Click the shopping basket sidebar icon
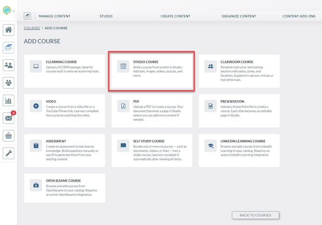This screenshot has width=322, height=225. point(9,136)
